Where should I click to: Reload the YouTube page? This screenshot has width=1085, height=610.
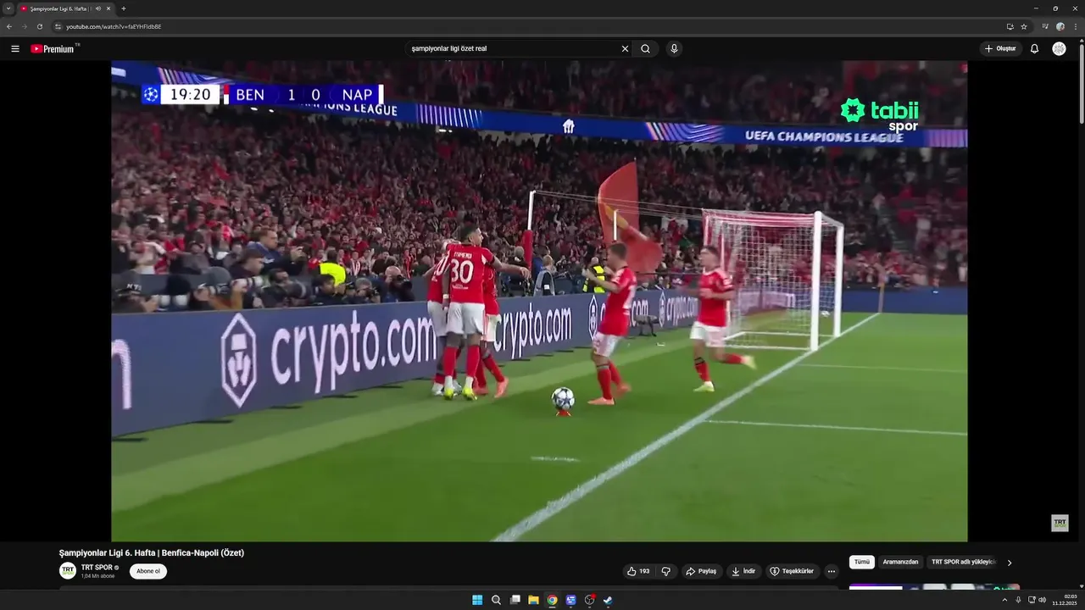tap(40, 26)
